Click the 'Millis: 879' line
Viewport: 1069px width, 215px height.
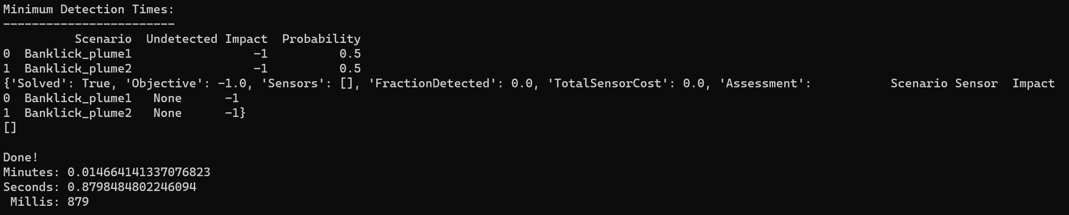pyautogui.click(x=50, y=202)
